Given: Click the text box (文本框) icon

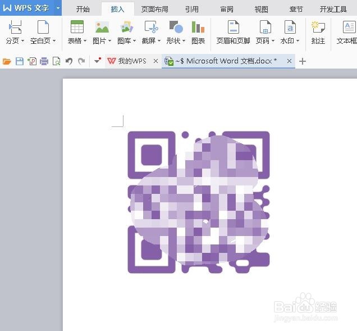Looking at the screenshot, I should click(349, 27).
